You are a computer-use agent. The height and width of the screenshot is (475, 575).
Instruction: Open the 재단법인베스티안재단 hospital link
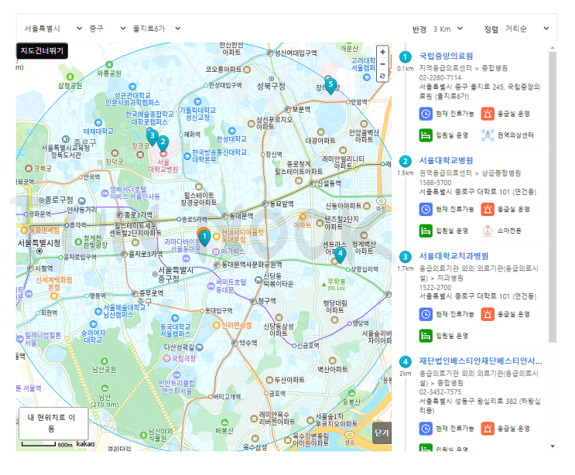point(481,361)
